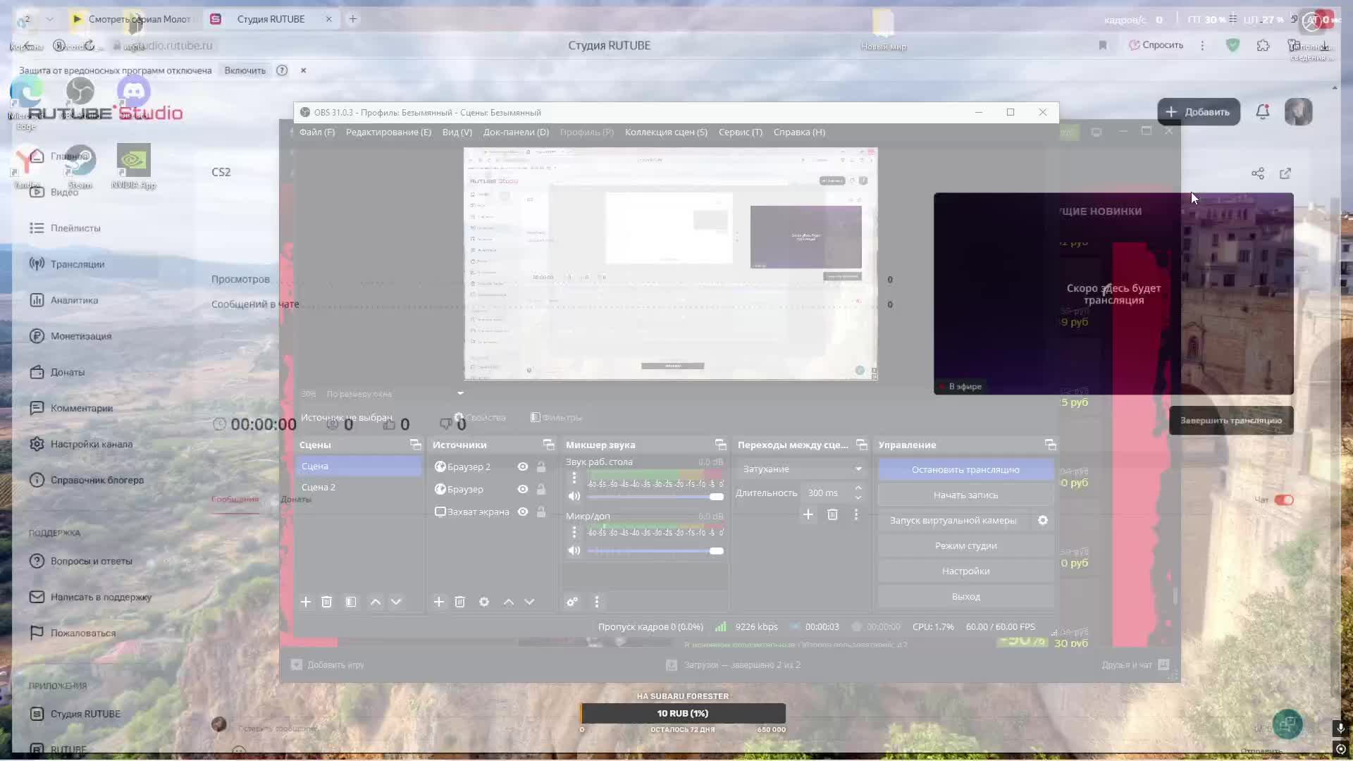This screenshot has height=761, width=1353.
Task: Expand the preview scaling dropdown
Action: coord(460,393)
